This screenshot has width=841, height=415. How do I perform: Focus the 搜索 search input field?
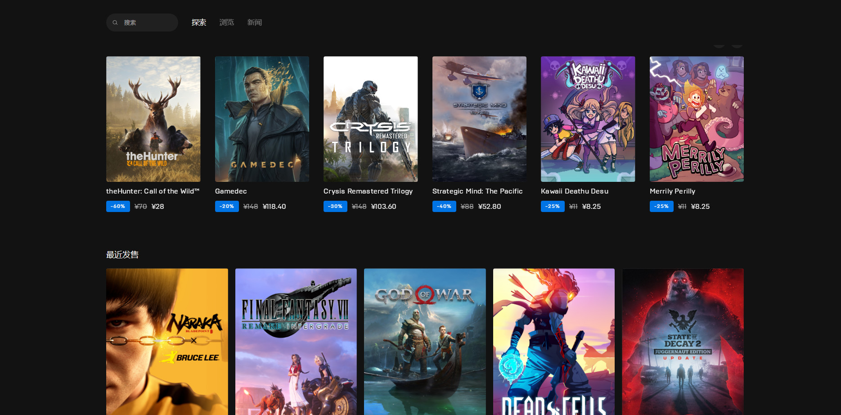click(142, 23)
